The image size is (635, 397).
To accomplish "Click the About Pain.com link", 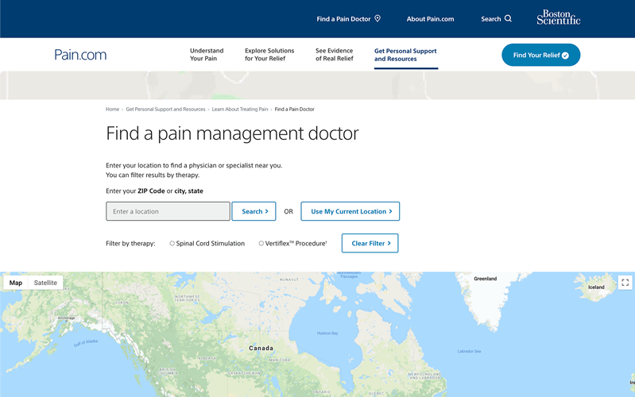I will click(430, 19).
